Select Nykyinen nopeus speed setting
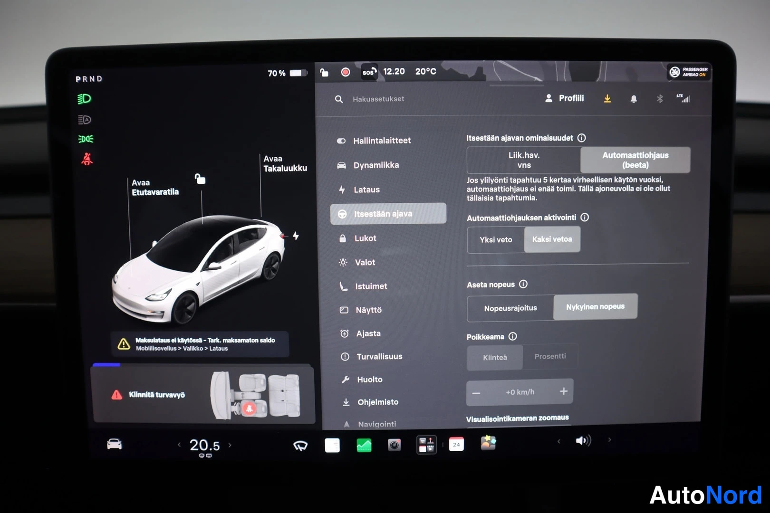Viewport: 770px width, 513px height. (x=596, y=307)
